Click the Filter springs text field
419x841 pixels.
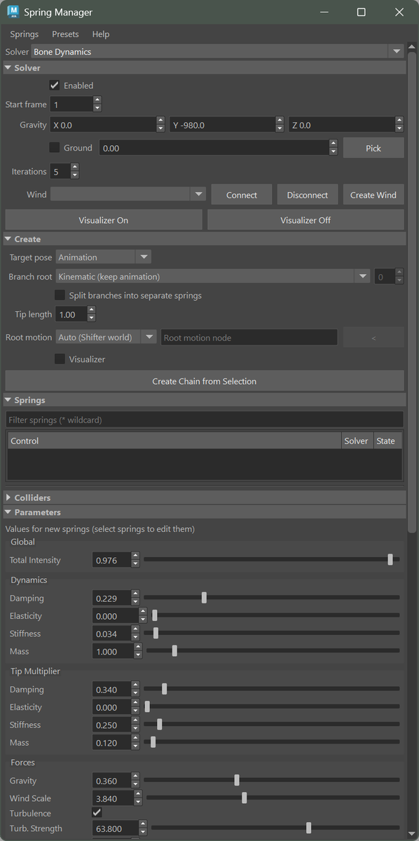click(x=205, y=420)
